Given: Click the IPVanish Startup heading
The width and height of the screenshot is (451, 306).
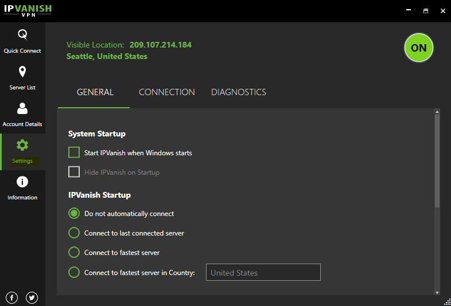Looking at the screenshot, I should coord(99,195).
